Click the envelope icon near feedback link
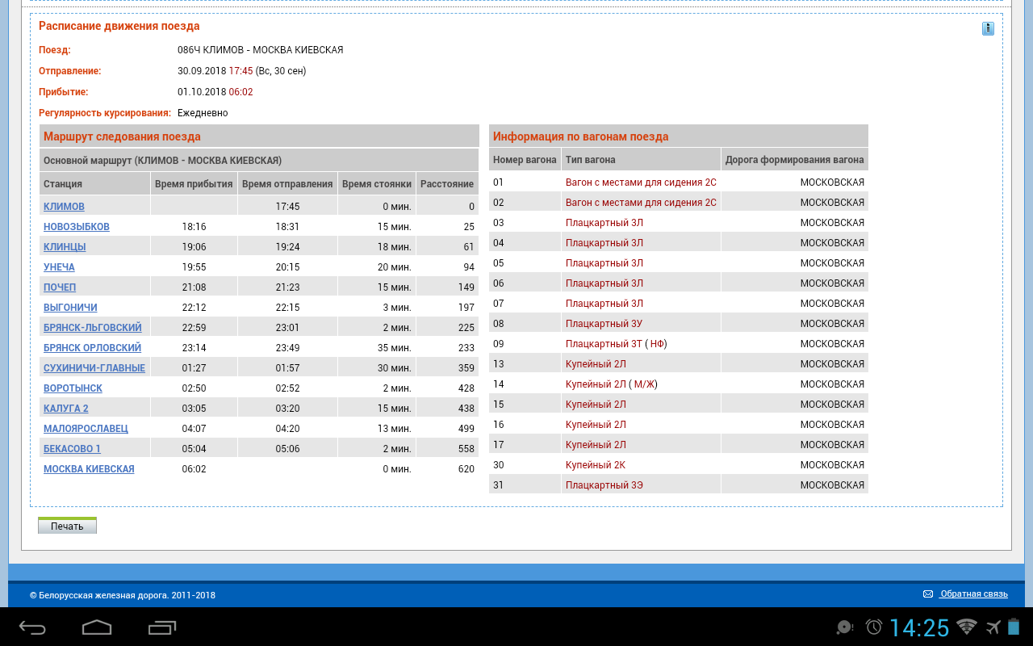Screen dimensions: 1033x646 click(x=928, y=594)
